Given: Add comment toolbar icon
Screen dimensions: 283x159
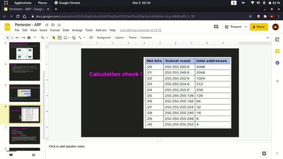Looking at the screenshot, I should click(91, 38).
